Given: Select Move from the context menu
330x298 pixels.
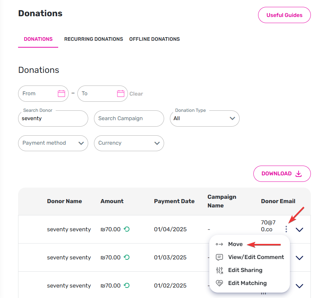Looking at the screenshot, I should click(x=235, y=244).
